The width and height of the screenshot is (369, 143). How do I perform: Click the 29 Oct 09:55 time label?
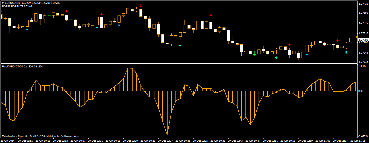pyautogui.click(x=26, y=141)
